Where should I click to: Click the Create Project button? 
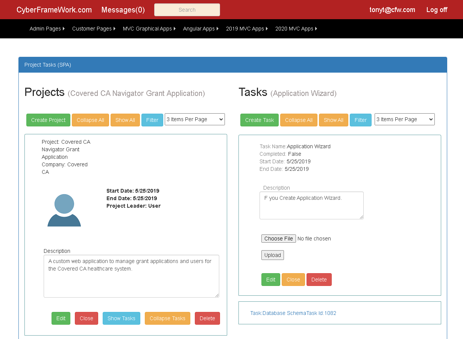coord(48,120)
